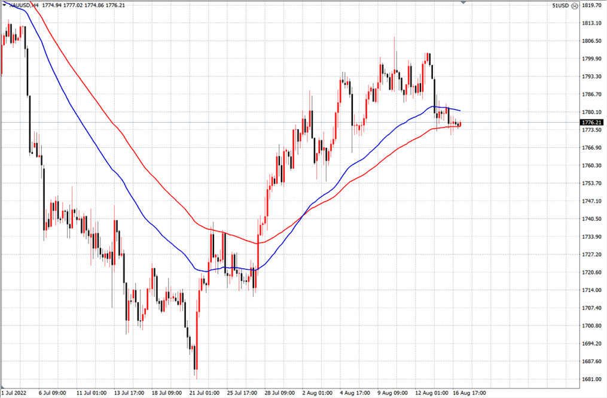Click the 1799.90 price scale label
The image size is (607, 398).
coord(592,59)
